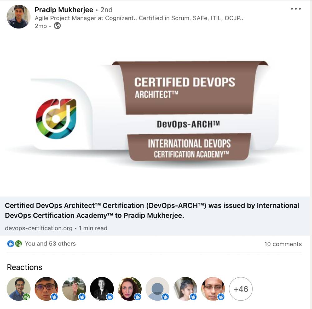Click the last reactor avatar with glasses
Screen dimensions: 312x309
(213, 289)
